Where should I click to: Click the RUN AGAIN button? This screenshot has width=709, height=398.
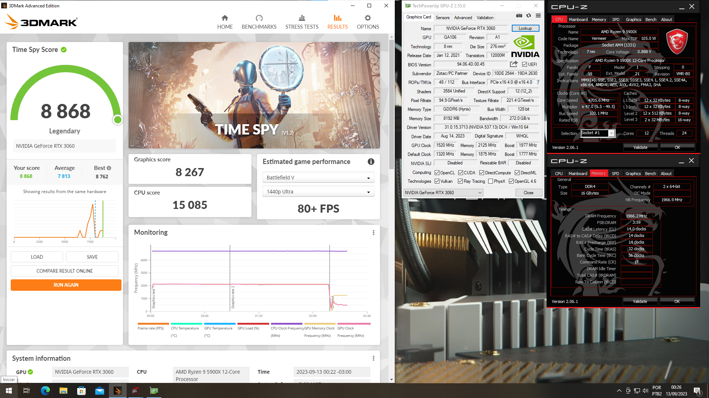[x=66, y=285]
